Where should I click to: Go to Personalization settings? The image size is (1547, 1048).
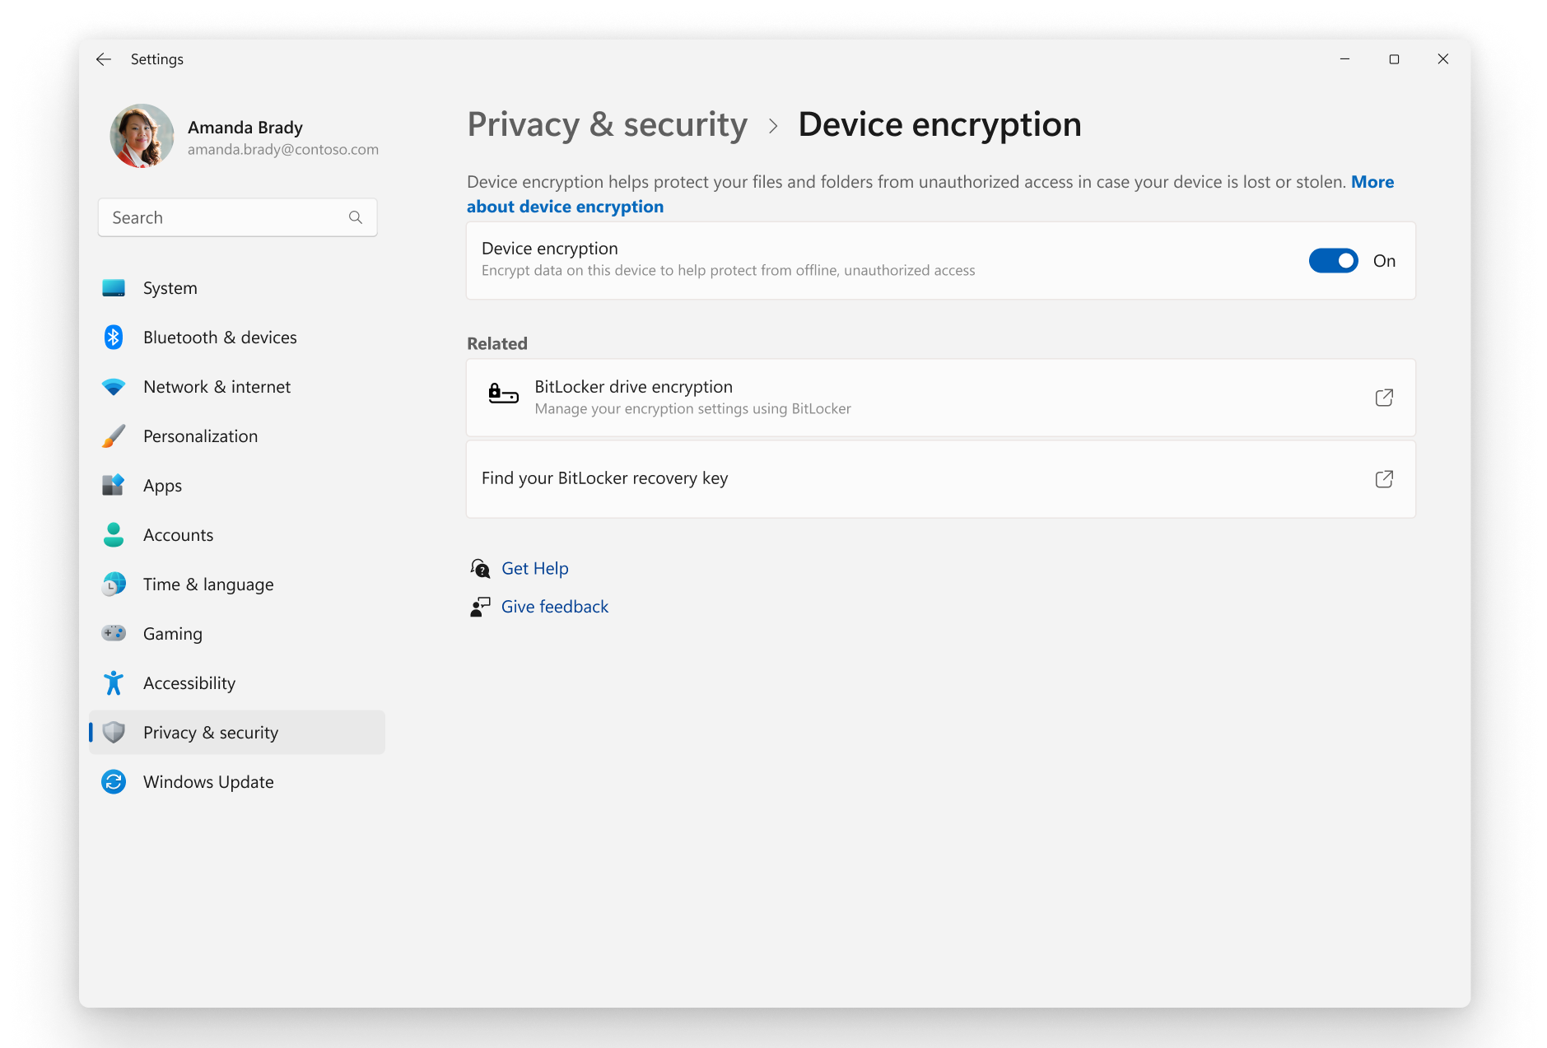[x=237, y=436]
